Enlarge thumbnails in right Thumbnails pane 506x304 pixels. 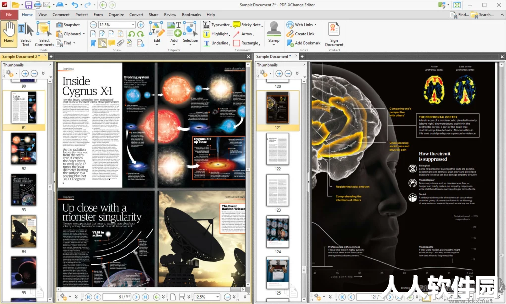tap(279, 74)
